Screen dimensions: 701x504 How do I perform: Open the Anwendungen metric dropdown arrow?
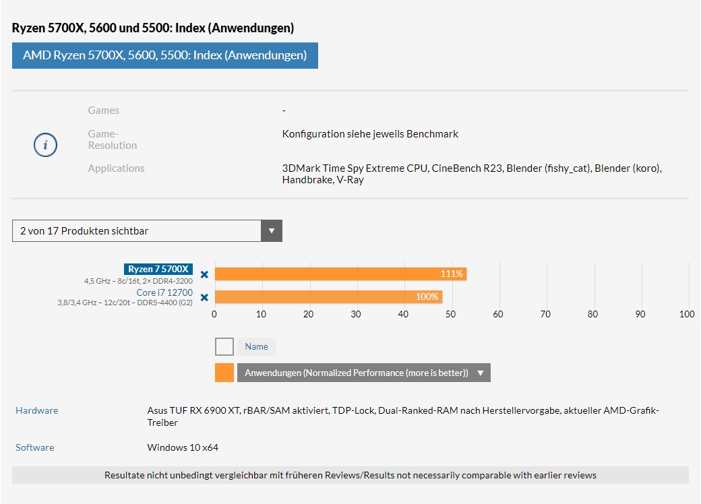click(481, 372)
